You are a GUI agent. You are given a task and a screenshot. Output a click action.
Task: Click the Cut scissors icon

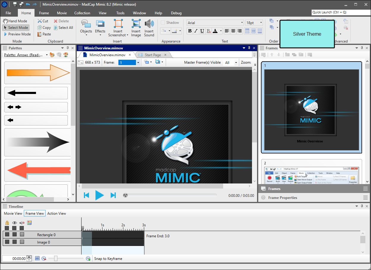(40, 21)
